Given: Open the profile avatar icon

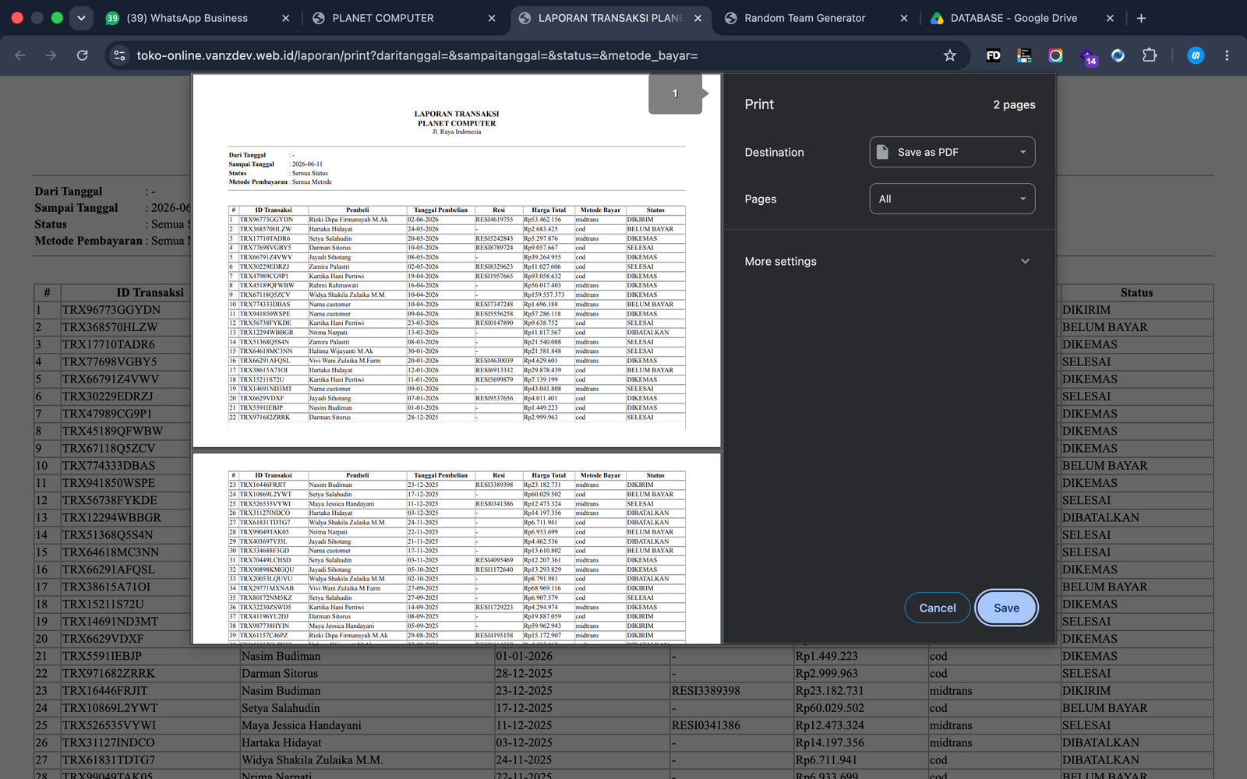Looking at the screenshot, I should [x=1196, y=55].
